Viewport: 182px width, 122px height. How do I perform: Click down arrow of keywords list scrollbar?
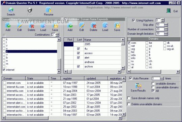click(x=59, y=72)
